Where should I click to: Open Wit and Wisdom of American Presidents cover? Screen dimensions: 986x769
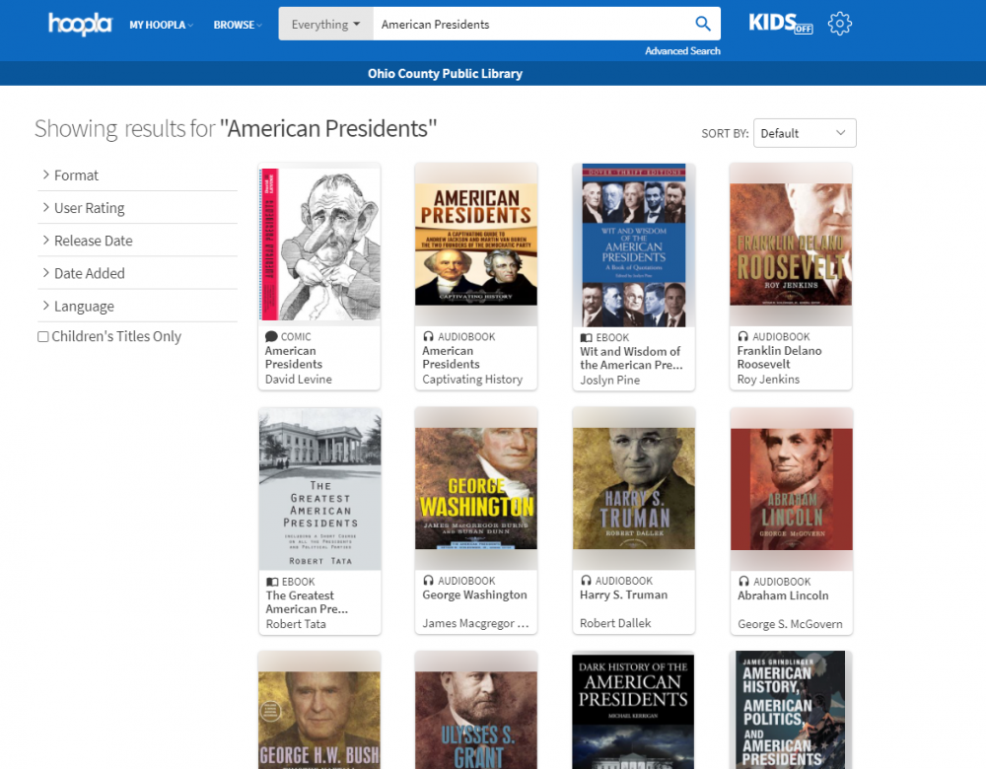[x=634, y=245]
